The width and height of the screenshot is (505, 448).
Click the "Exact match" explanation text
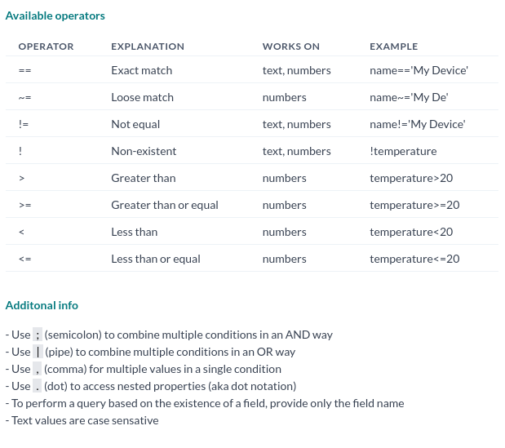click(x=142, y=70)
